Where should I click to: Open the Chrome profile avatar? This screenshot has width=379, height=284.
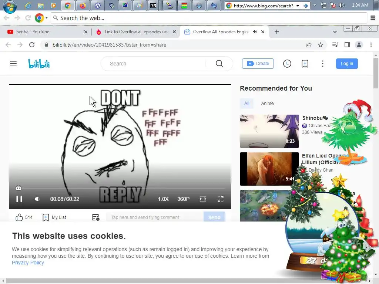tap(359, 45)
